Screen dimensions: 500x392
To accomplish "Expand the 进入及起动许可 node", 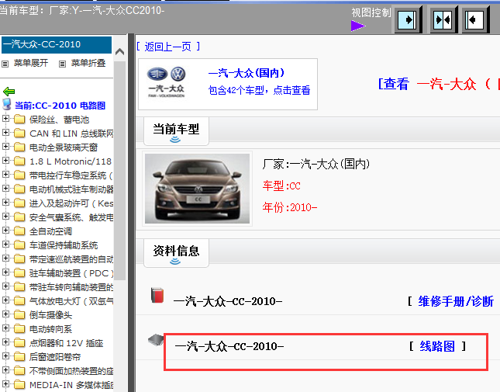I will pos(5,203).
